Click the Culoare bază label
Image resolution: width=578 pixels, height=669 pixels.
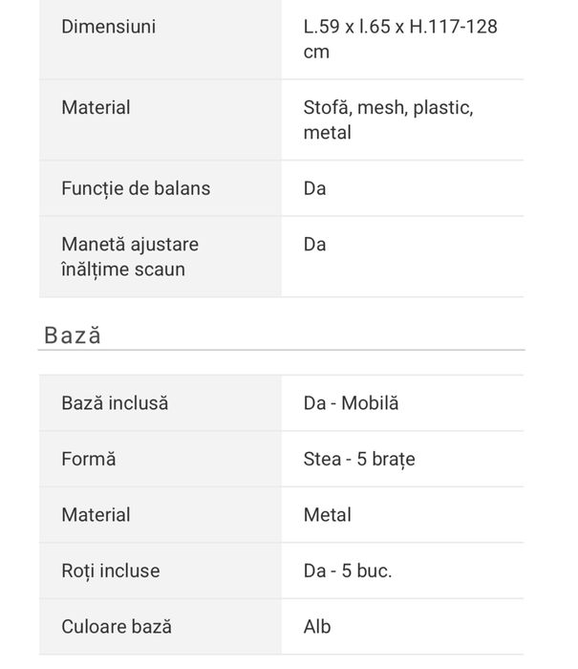pos(117,627)
